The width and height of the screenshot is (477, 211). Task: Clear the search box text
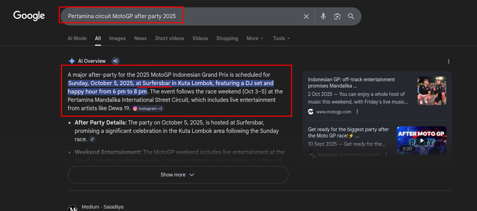(306, 16)
